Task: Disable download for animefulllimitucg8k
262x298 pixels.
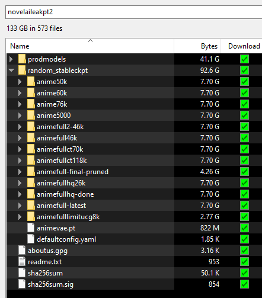Action: coord(244,217)
